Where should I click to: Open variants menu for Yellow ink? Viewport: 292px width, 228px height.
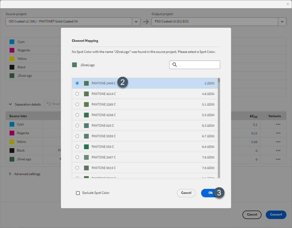278,142
